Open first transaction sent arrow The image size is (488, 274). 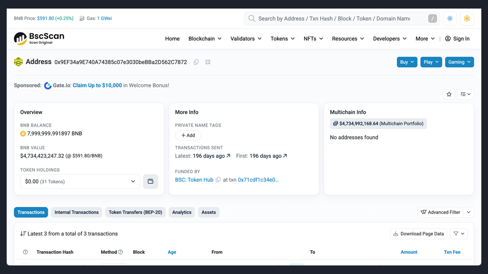(x=285, y=156)
